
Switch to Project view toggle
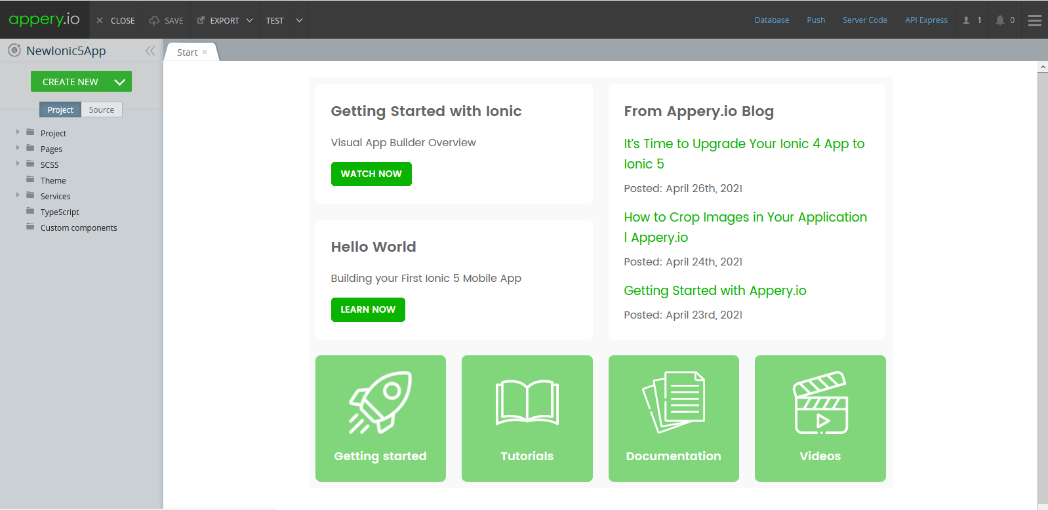[60, 109]
